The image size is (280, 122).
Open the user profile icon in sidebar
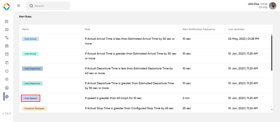tap(7, 88)
